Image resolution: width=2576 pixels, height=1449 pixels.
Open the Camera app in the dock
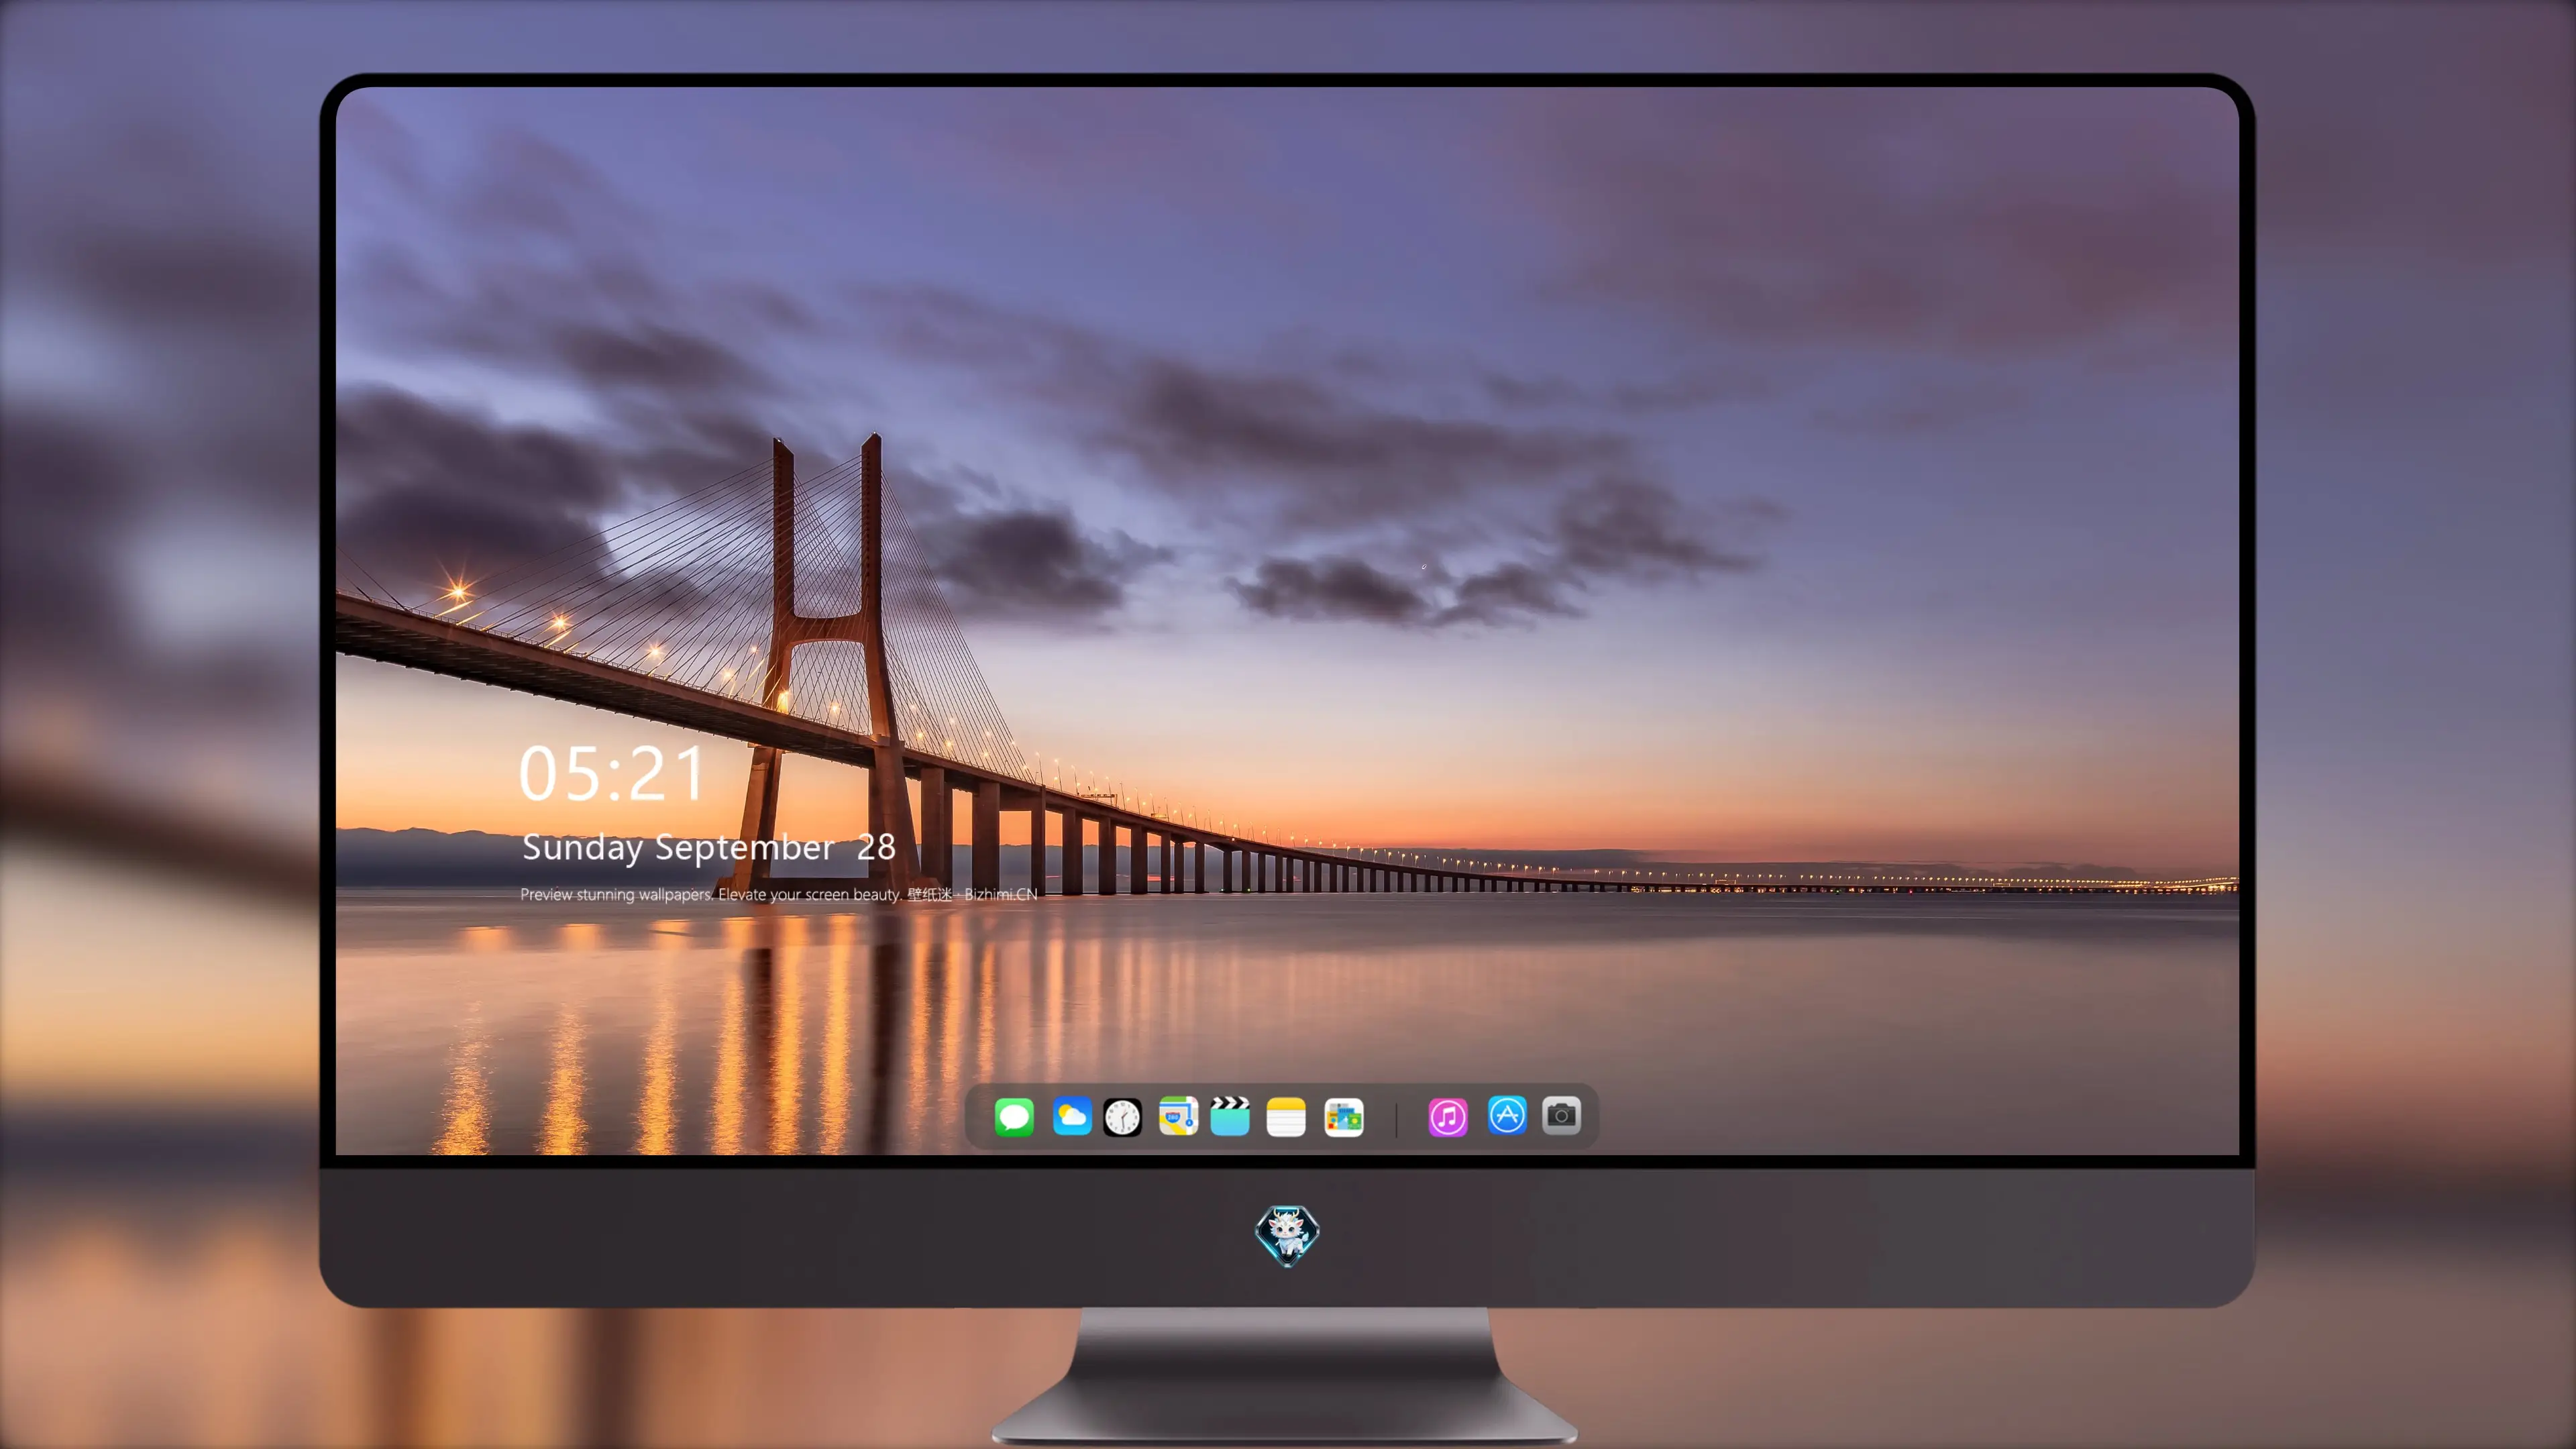1561,1115
